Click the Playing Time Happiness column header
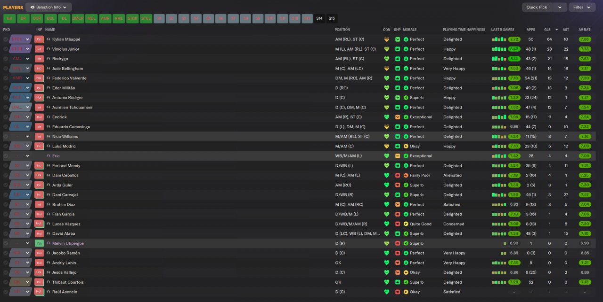This screenshot has width=603, height=302. pos(464,30)
